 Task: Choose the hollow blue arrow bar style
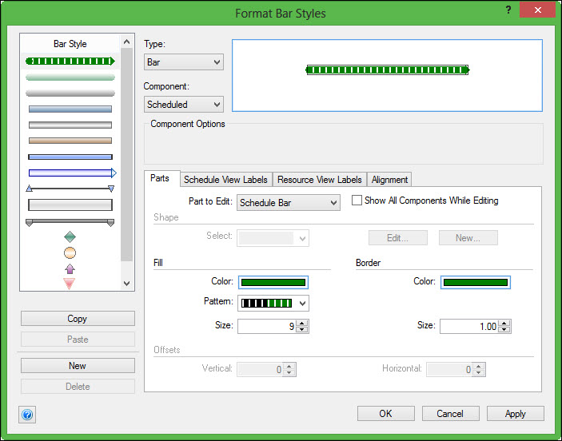tap(72, 173)
